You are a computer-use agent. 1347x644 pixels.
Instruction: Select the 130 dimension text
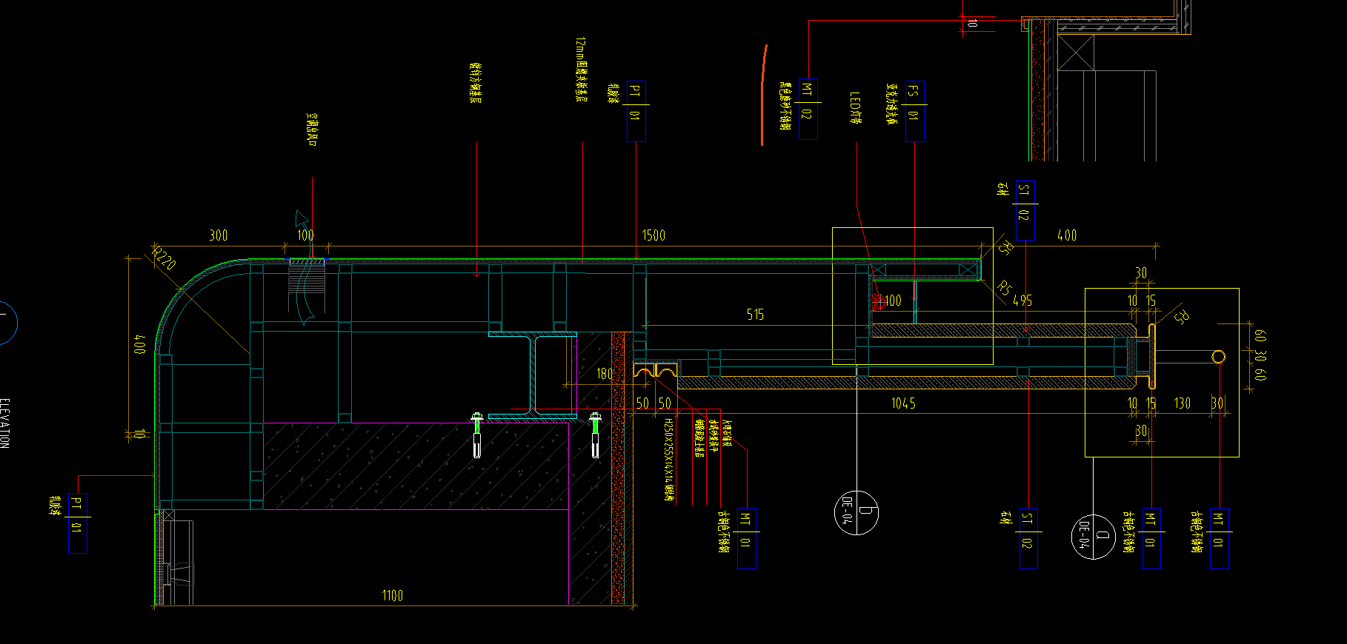[1182, 403]
